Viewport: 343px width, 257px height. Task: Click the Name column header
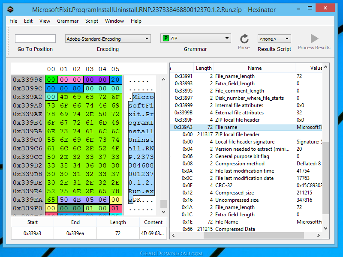(255, 68)
